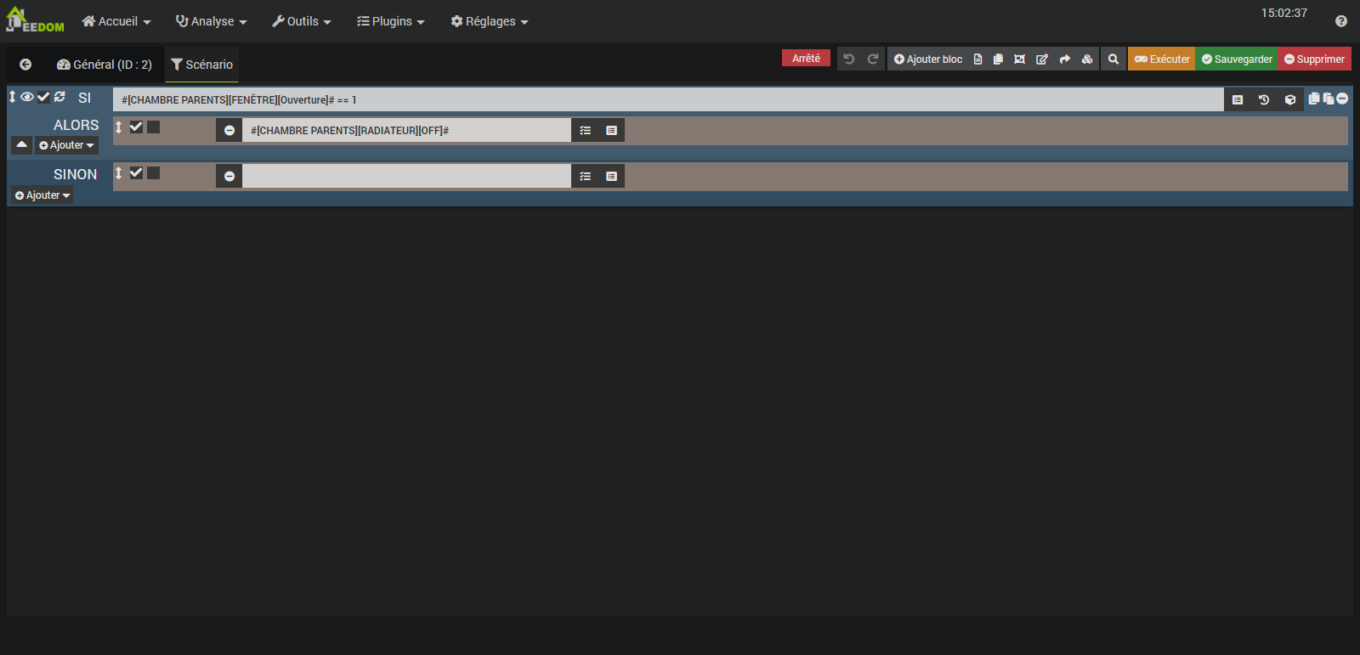This screenshot has width=1360, height=655.
Task: Toggle the SI block repeat option
Action: (59, 97)
